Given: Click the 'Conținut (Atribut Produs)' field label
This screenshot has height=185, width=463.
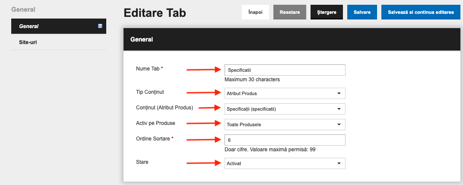Looking at the screenshot, I should [x=165, y=108].
